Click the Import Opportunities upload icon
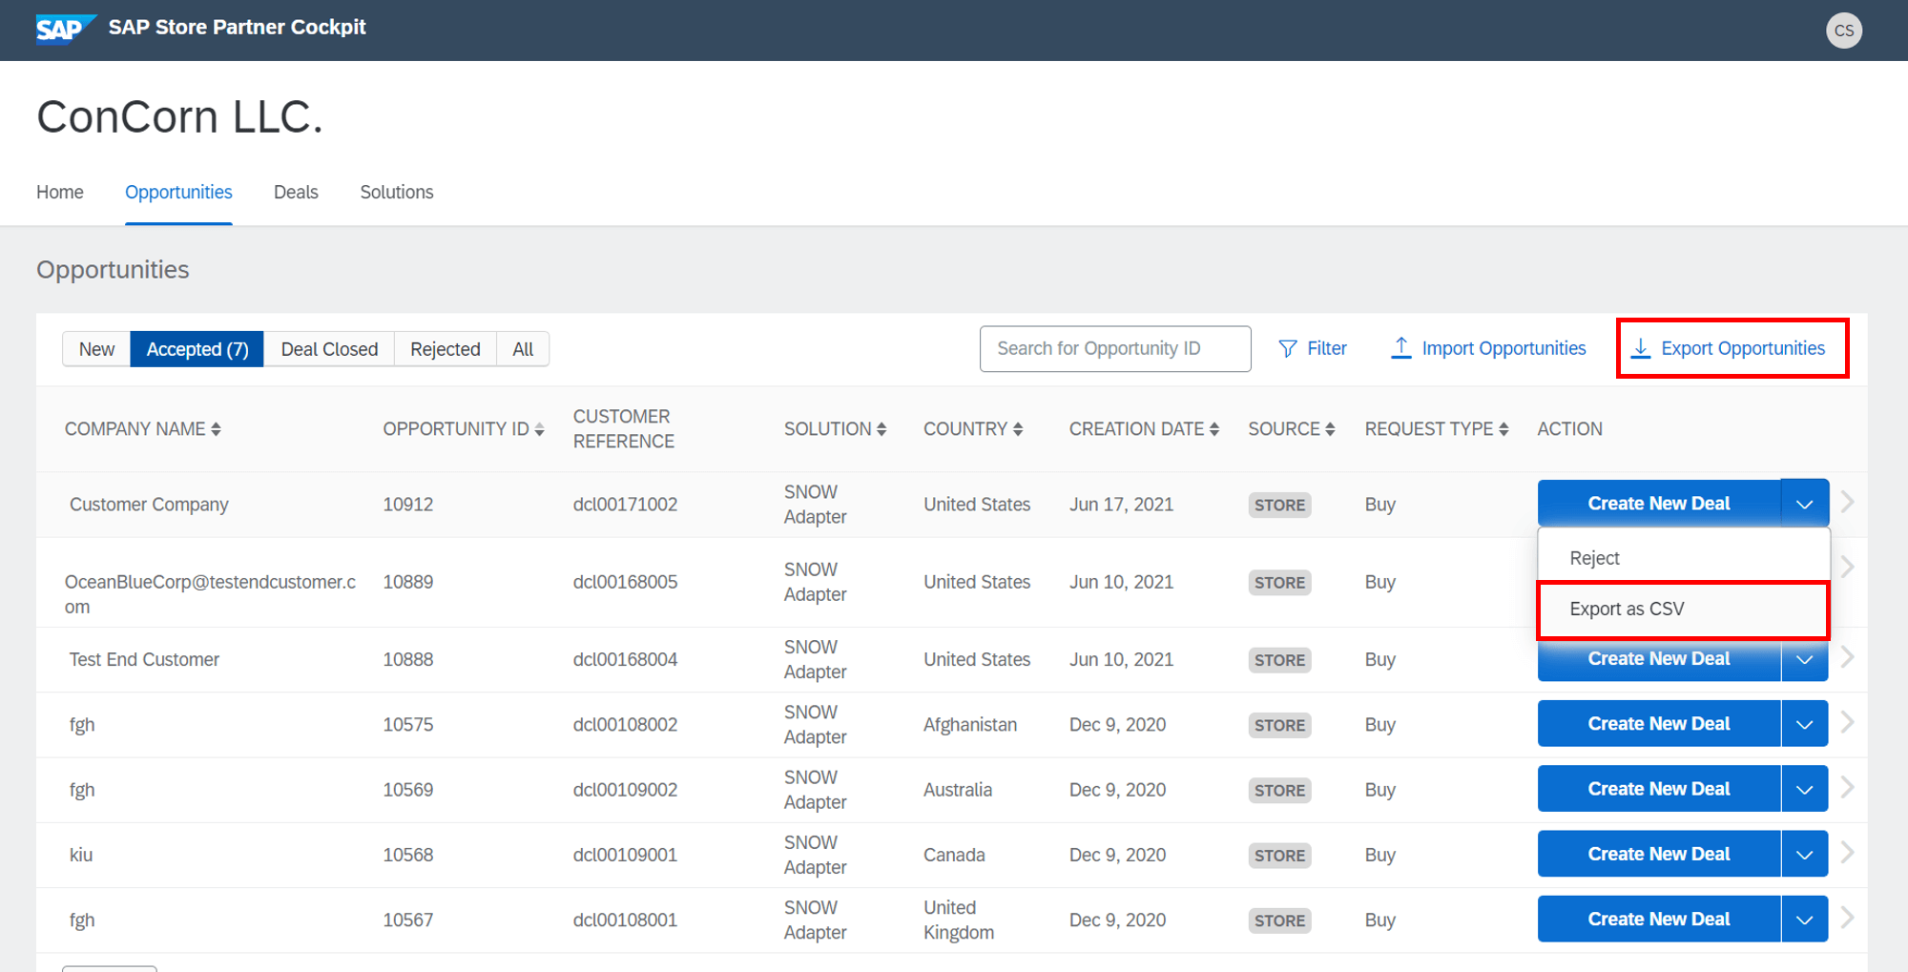 [1400, 348]
